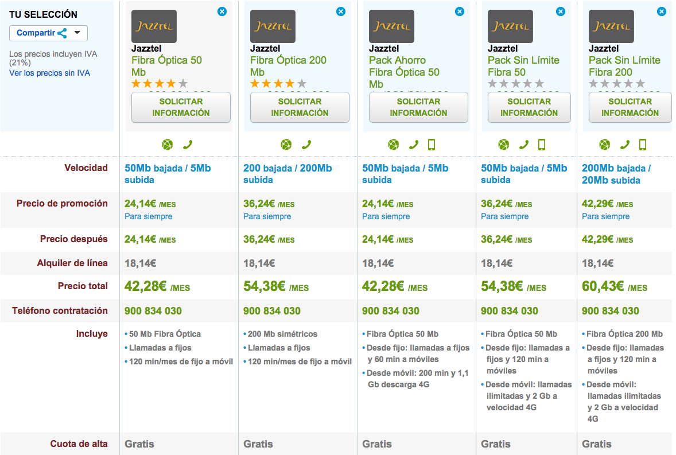Click internet globe icon under Fibra Óptica 200 Mb

[286, 145]
